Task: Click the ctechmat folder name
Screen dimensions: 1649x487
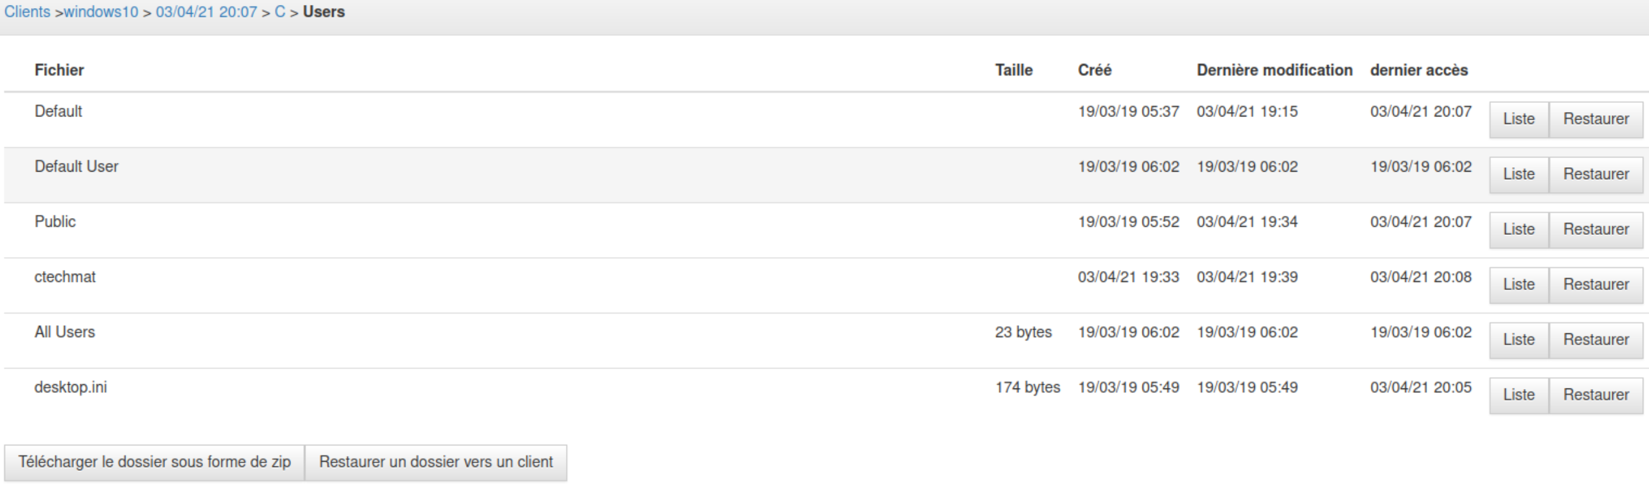Action: click(65, 277)
